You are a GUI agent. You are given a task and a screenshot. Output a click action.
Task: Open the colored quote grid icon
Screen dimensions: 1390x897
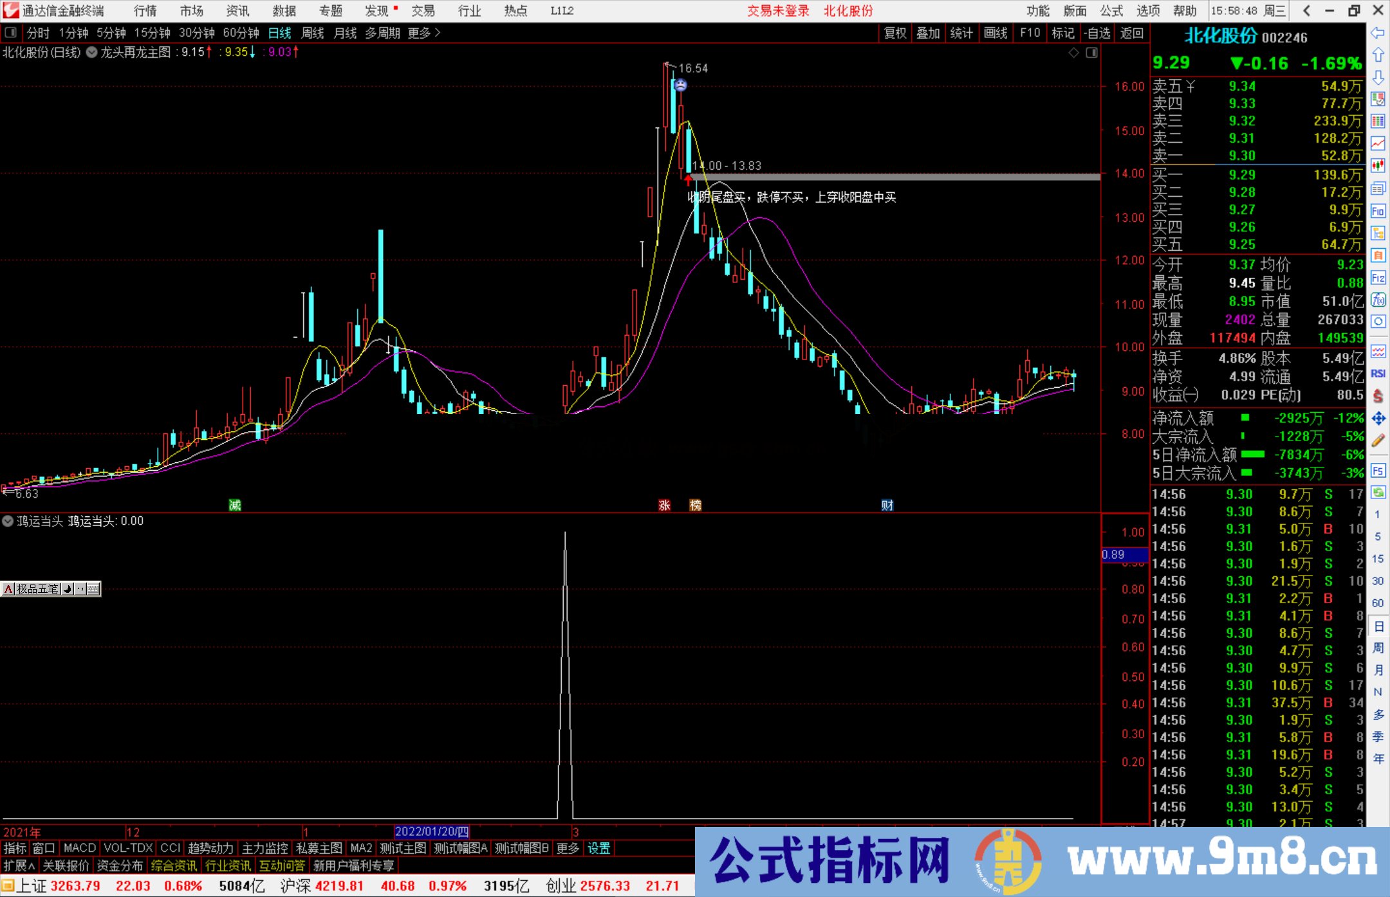1378,122
